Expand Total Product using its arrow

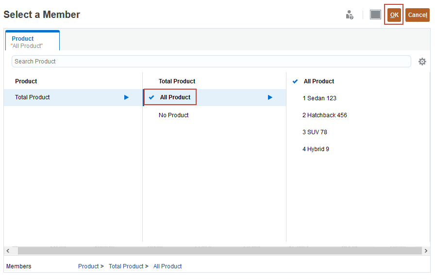click(x=126, y=97)
